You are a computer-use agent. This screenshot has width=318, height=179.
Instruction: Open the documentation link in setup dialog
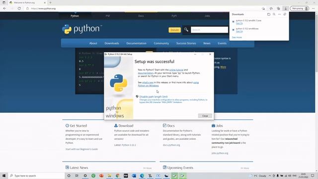(146, 73)
